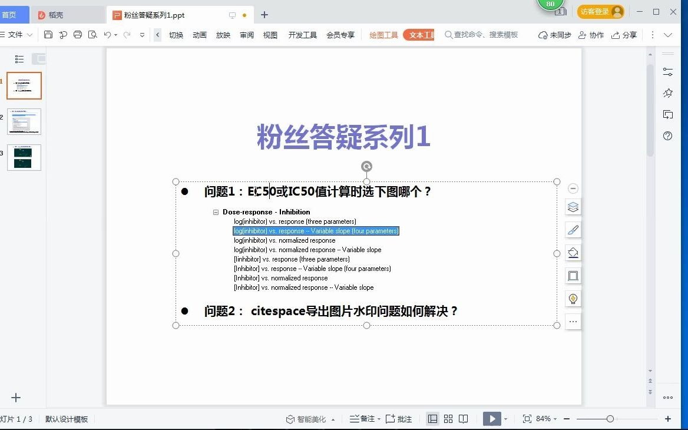Click the Save icon in toolbar
The image size is (688, 430).
pos(48,35)
